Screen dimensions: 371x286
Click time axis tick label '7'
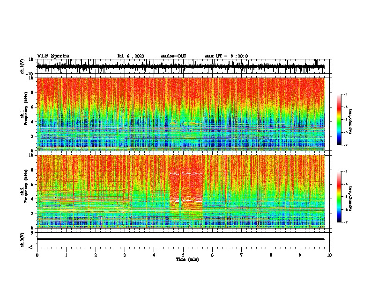(242, 255)
